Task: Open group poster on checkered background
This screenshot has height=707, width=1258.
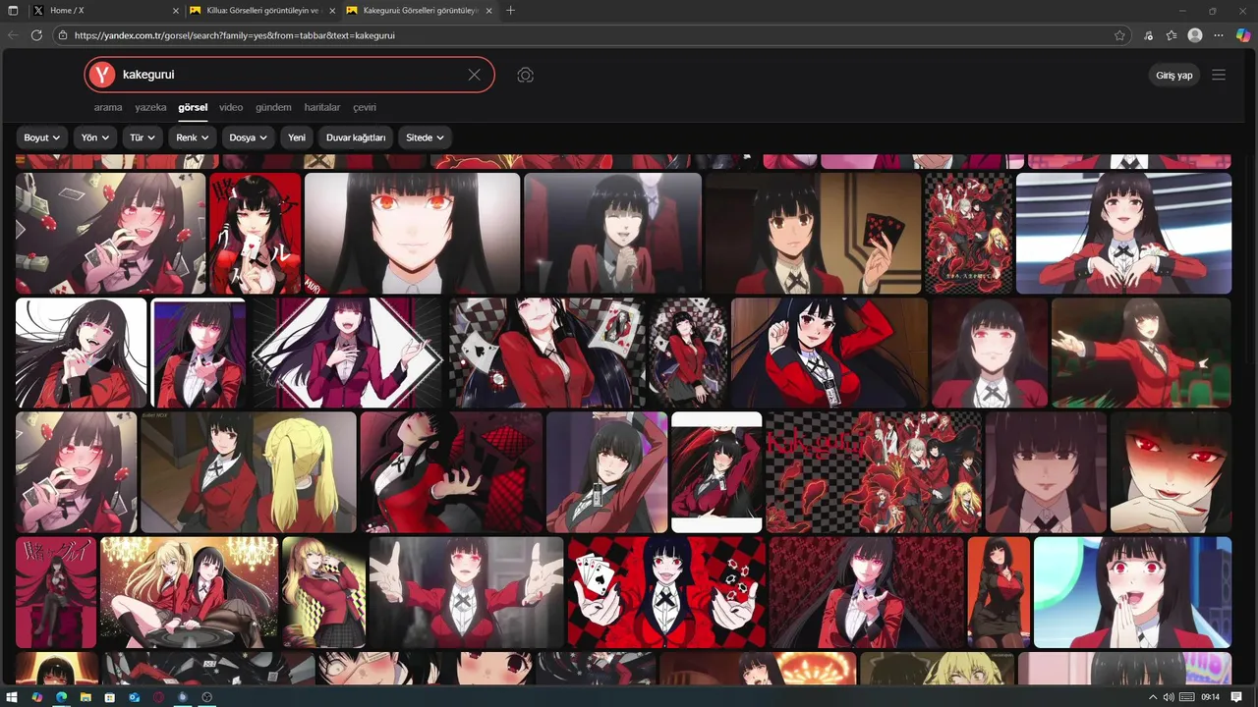Action: 968,234
